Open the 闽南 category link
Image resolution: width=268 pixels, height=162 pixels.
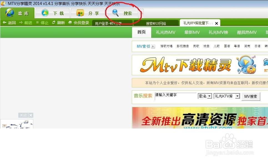[247, 46]
